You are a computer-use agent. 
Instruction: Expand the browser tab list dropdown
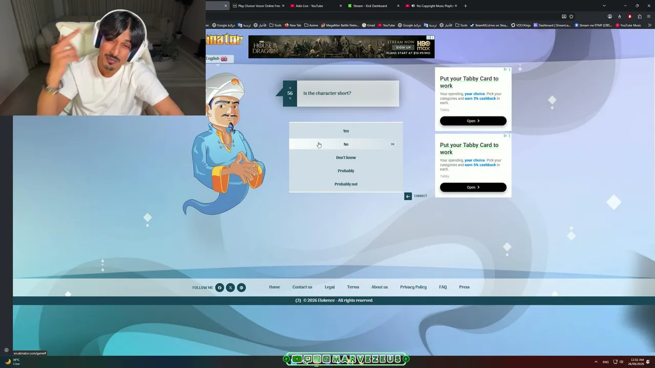(x=604, y=6)
